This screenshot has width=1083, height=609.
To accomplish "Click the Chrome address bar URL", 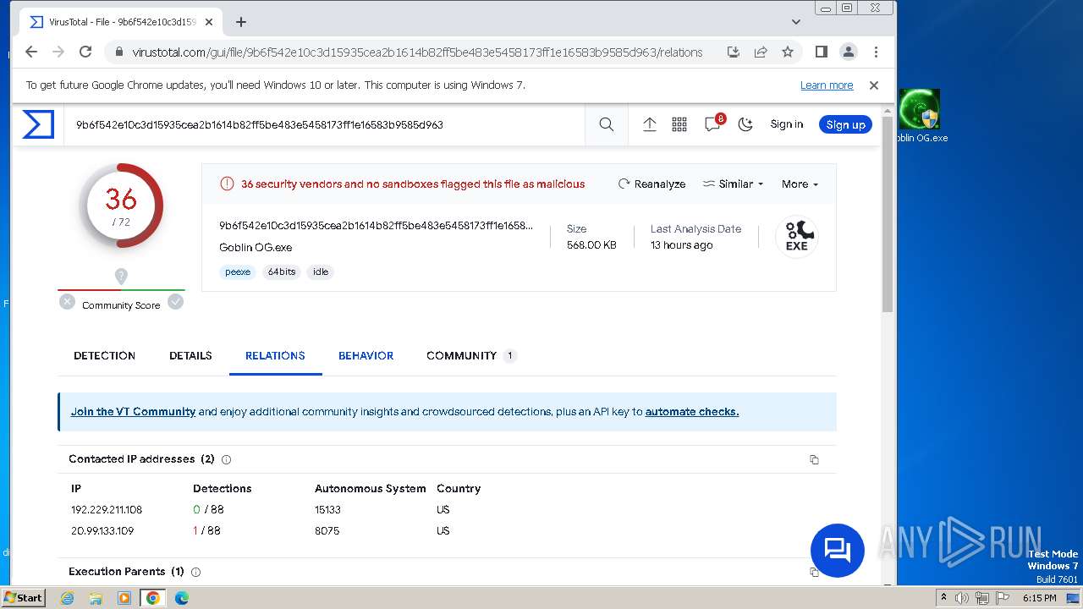I will pos(417,52).
